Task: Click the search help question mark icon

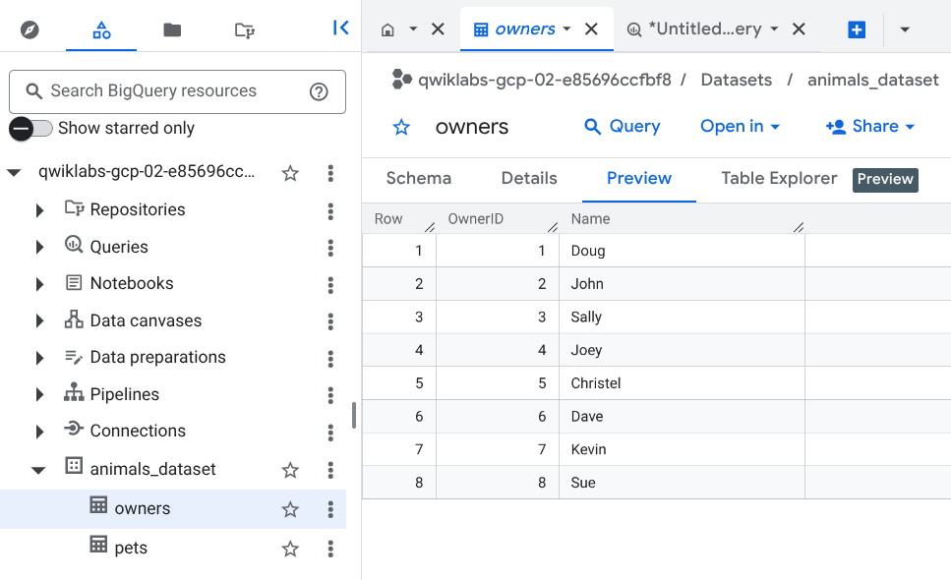Action: click(319, 91)
